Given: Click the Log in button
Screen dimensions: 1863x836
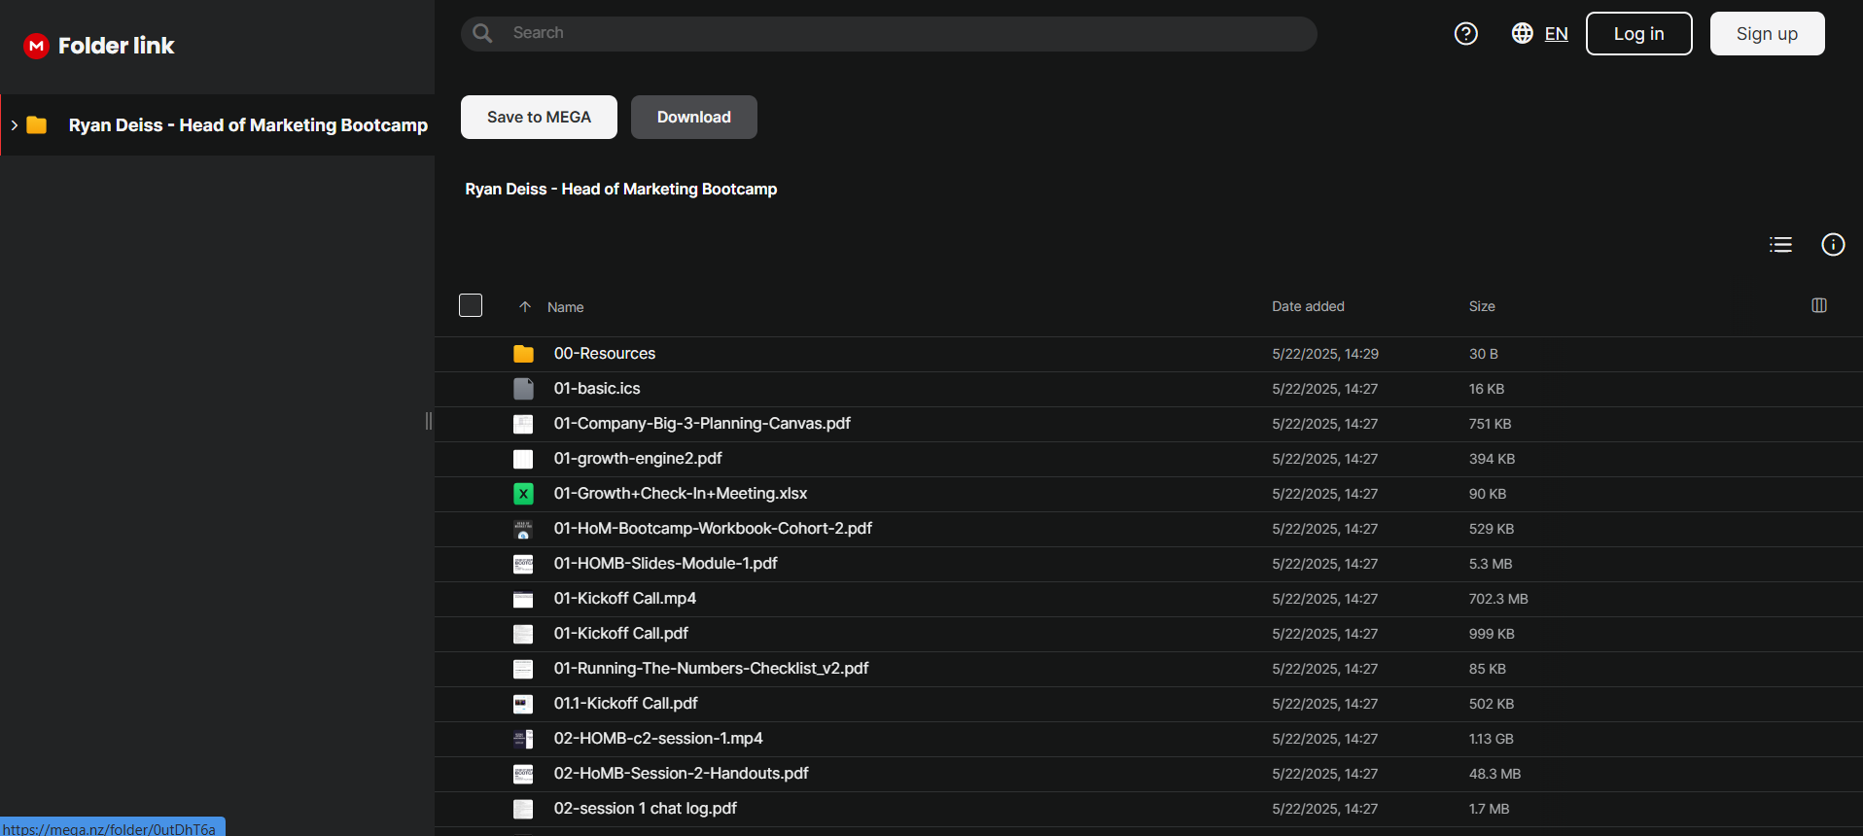Looking at the screenshot, I should 1638,34.
